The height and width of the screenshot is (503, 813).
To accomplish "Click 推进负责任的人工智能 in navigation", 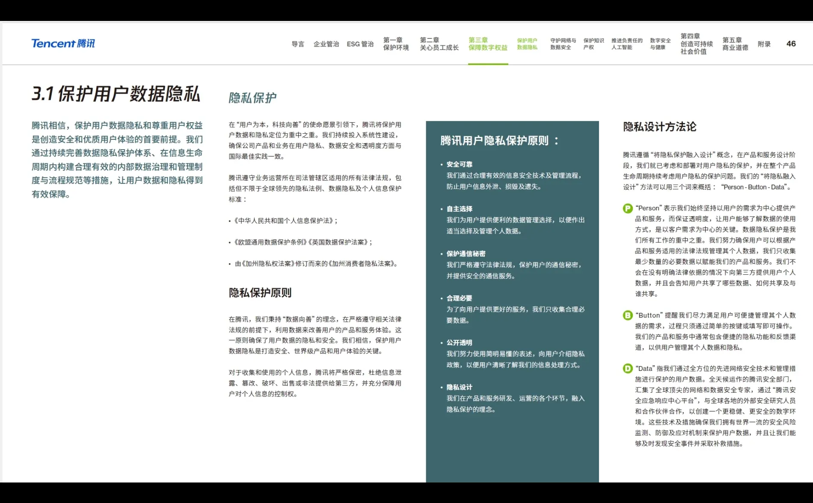I will pos(626,44).
